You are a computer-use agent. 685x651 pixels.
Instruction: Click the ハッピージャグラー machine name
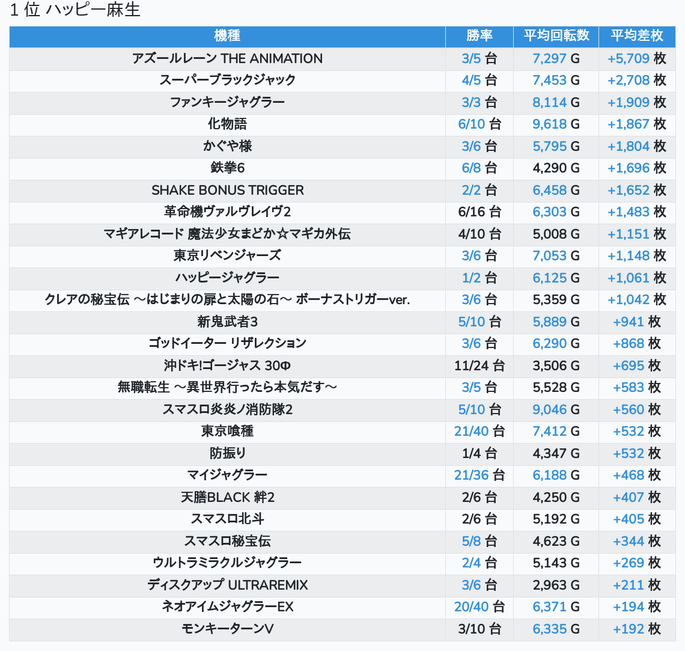coord(227,278)
